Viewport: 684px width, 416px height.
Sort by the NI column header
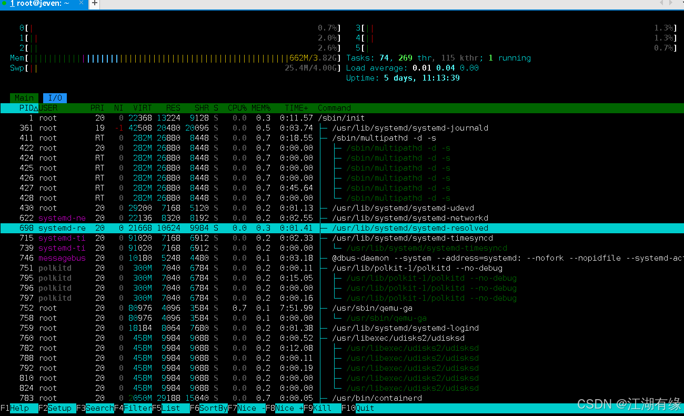[119, 108]
